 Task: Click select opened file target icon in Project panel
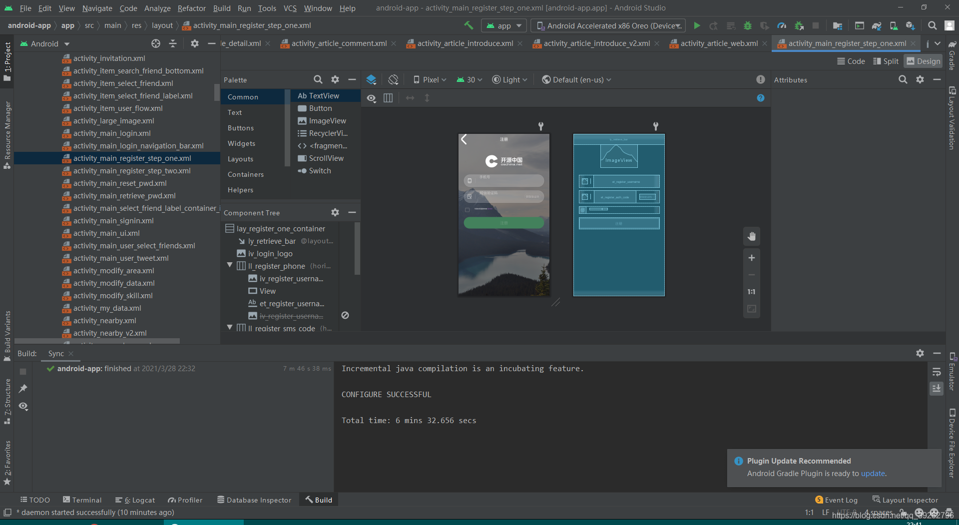(x=156, y=43)
